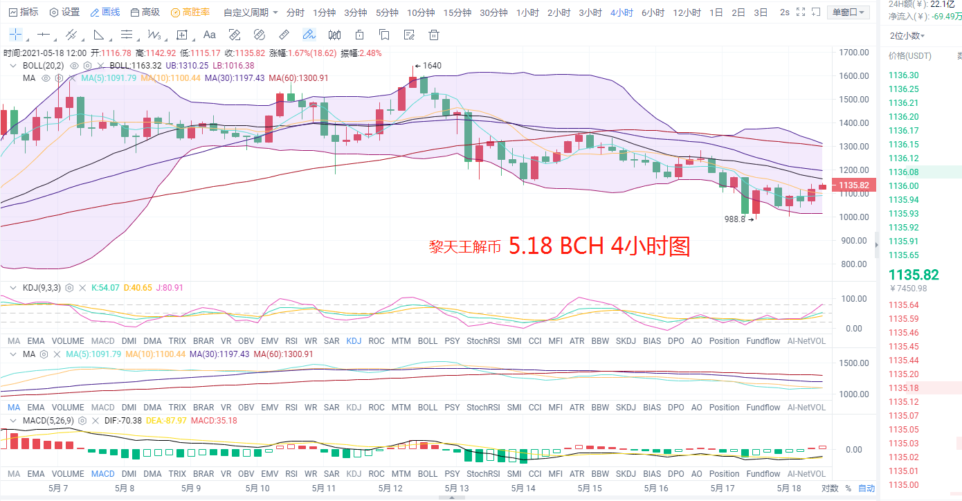This screenshot has height=501, width=962.
Task: Click the fullscreen chart icon
Action: [799, 11]
